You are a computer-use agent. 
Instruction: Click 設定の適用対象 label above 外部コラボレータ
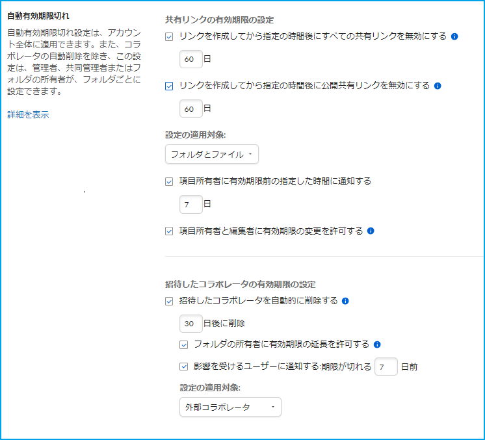[210, 388]
